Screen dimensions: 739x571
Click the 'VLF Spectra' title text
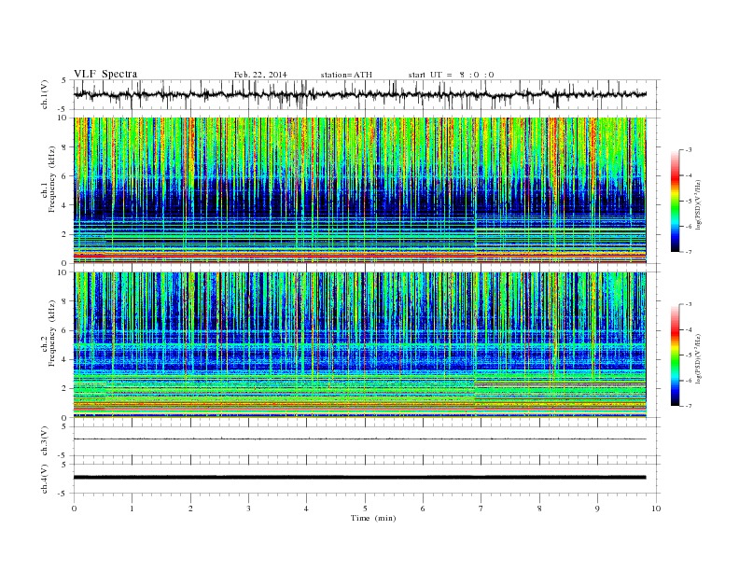105,74
